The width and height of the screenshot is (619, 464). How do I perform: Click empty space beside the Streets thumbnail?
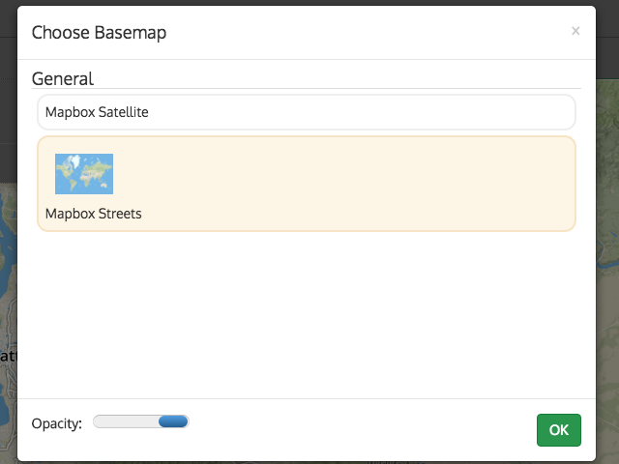339,174
